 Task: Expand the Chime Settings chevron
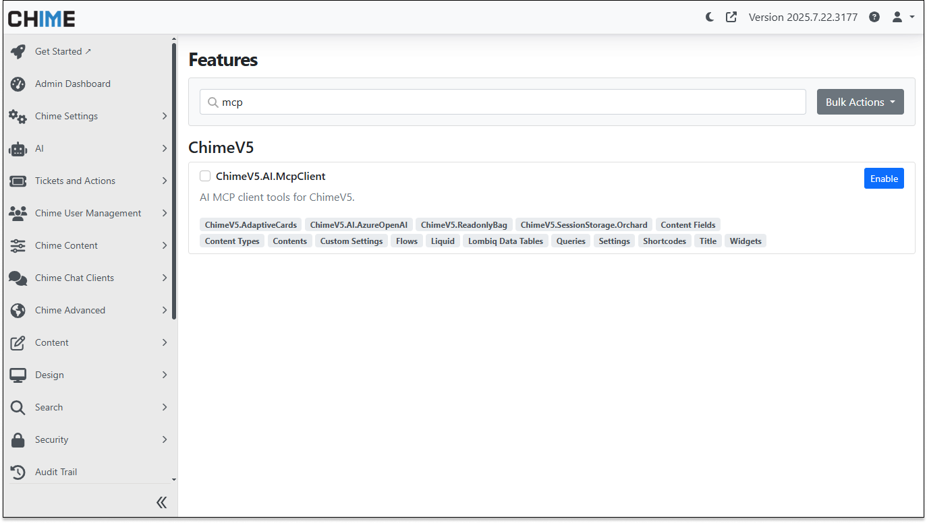tap(165, 116)
